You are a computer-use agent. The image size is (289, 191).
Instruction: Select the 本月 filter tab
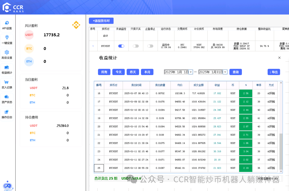click(x=147, y=72)
